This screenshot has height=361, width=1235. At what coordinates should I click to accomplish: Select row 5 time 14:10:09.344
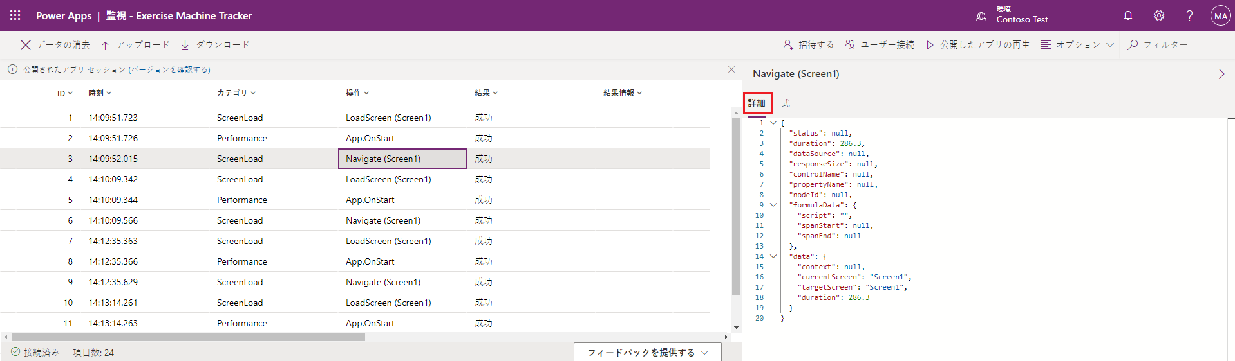coord(113,200)
